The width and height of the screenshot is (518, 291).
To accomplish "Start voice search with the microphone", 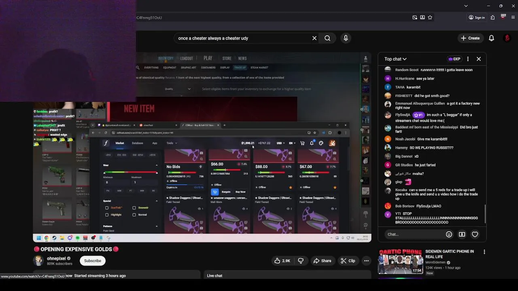I will pos(346,38).
